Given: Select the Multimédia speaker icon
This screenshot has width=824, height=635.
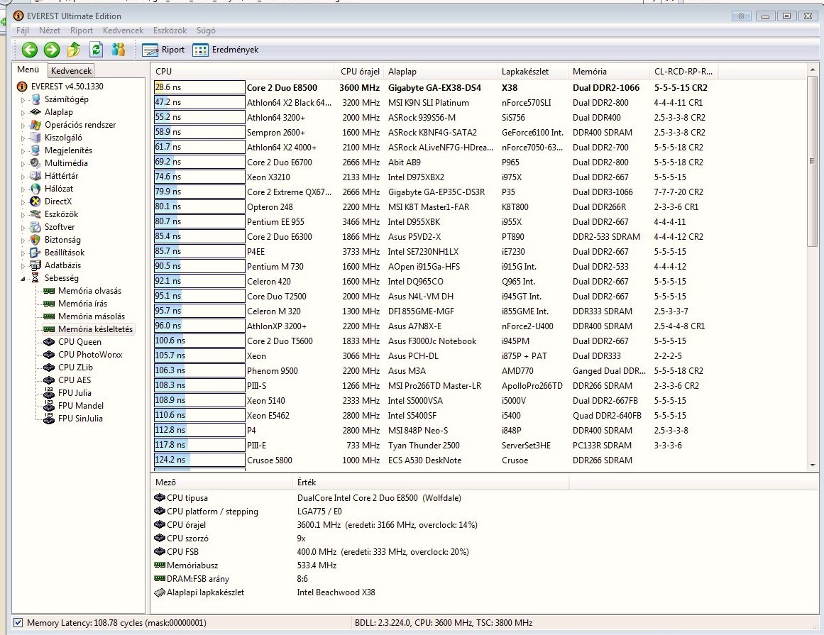Looking at the screenshot, I should click(x=35, y=162).
